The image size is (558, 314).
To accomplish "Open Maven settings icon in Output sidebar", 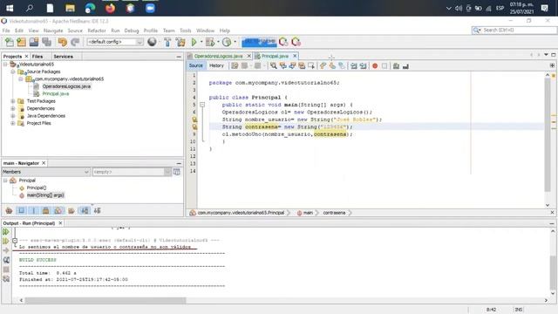I will 6,279.
